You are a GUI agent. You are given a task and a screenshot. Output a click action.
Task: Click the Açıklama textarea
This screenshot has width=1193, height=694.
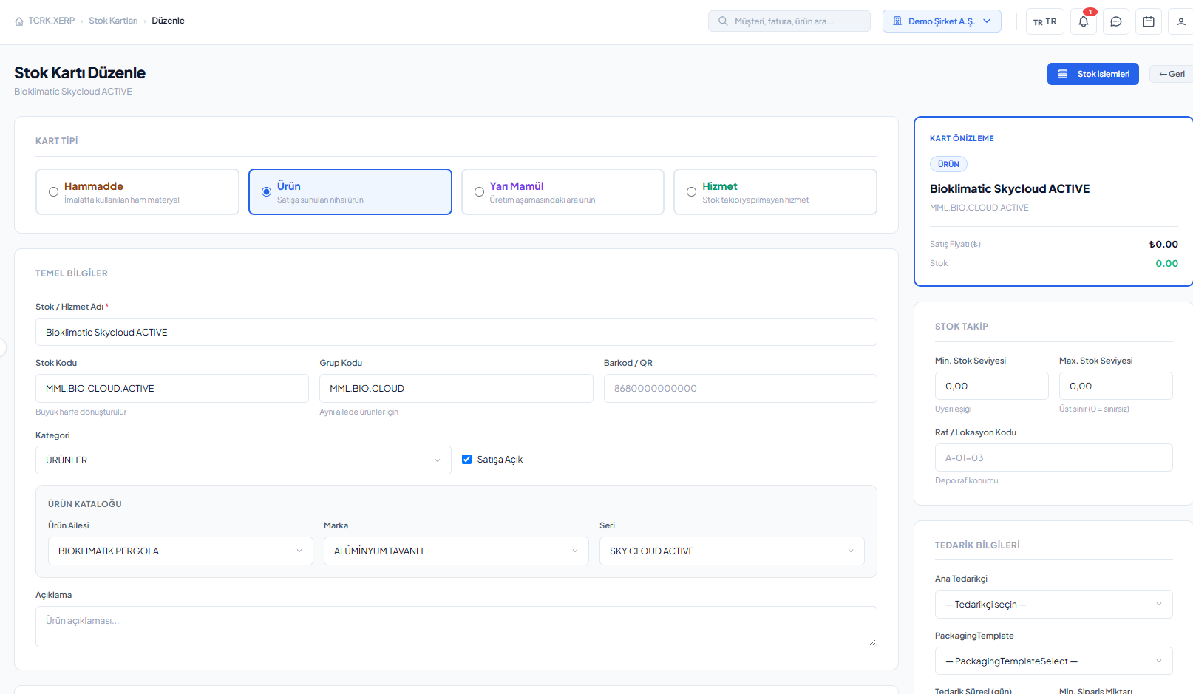point(456,627)
